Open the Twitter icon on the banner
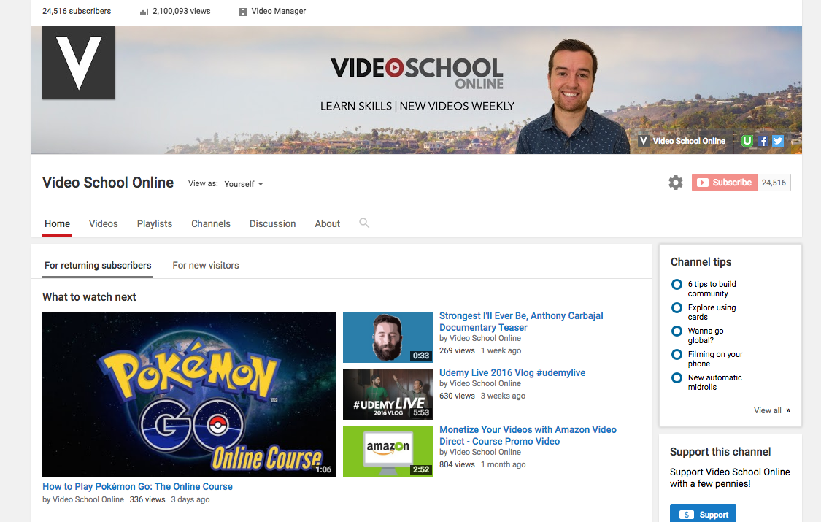This screenshot has width=821, height=522. click(777, 140)
